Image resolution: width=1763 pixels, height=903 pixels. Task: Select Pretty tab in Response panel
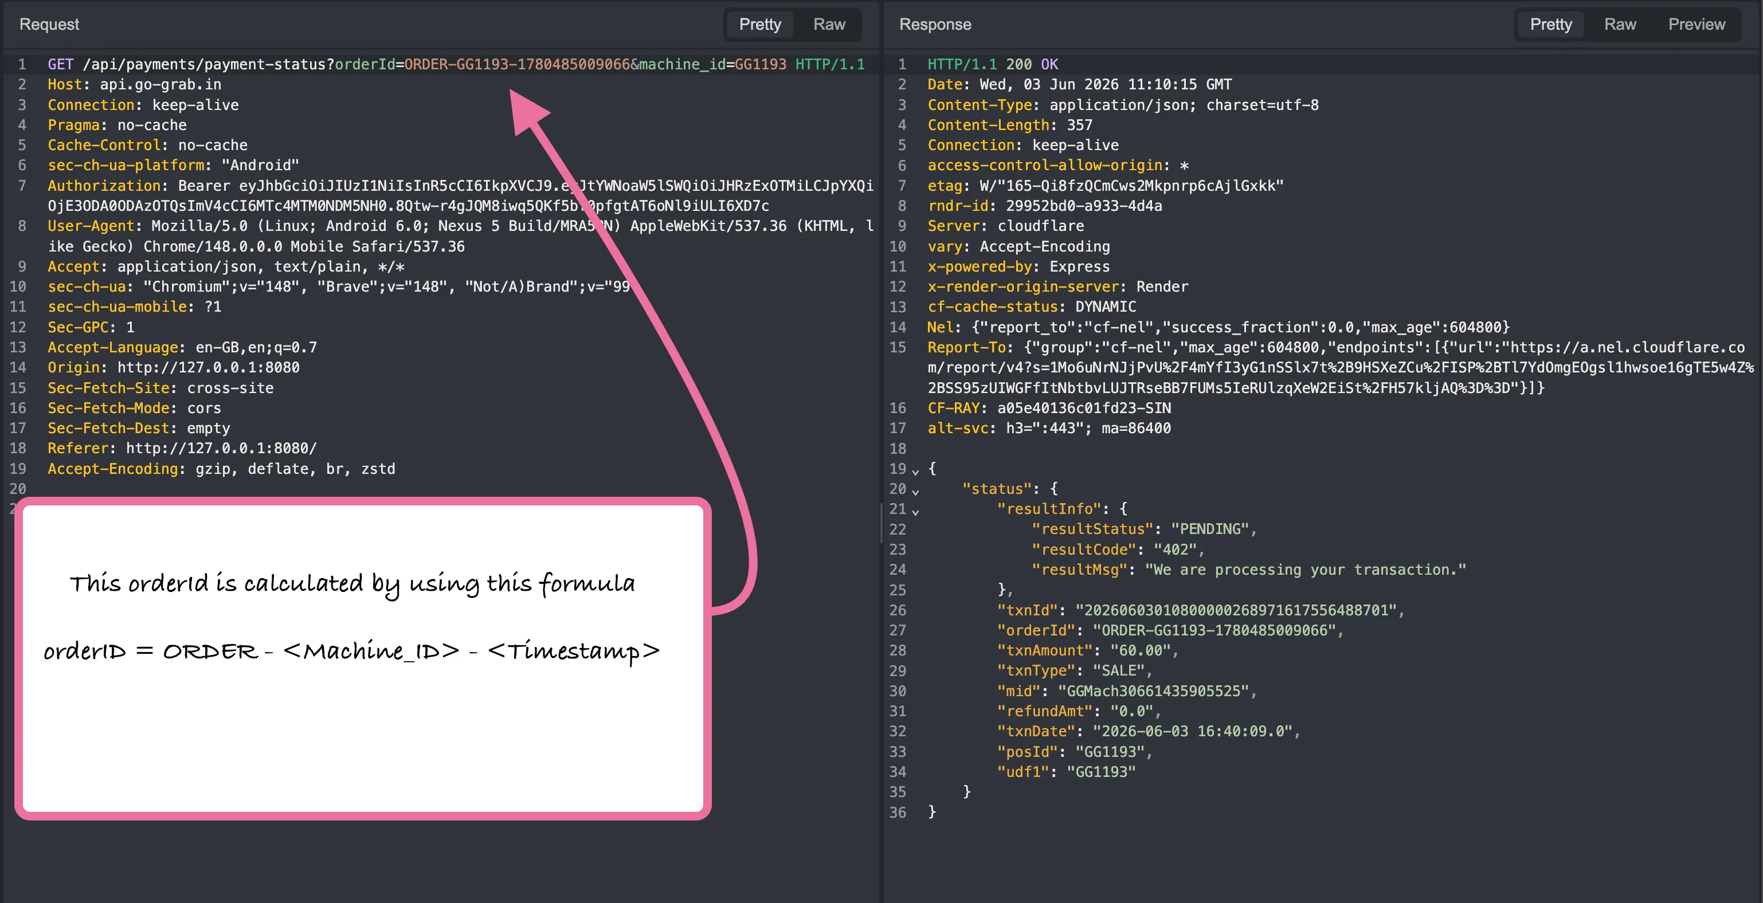click(x=1550, y=25)
